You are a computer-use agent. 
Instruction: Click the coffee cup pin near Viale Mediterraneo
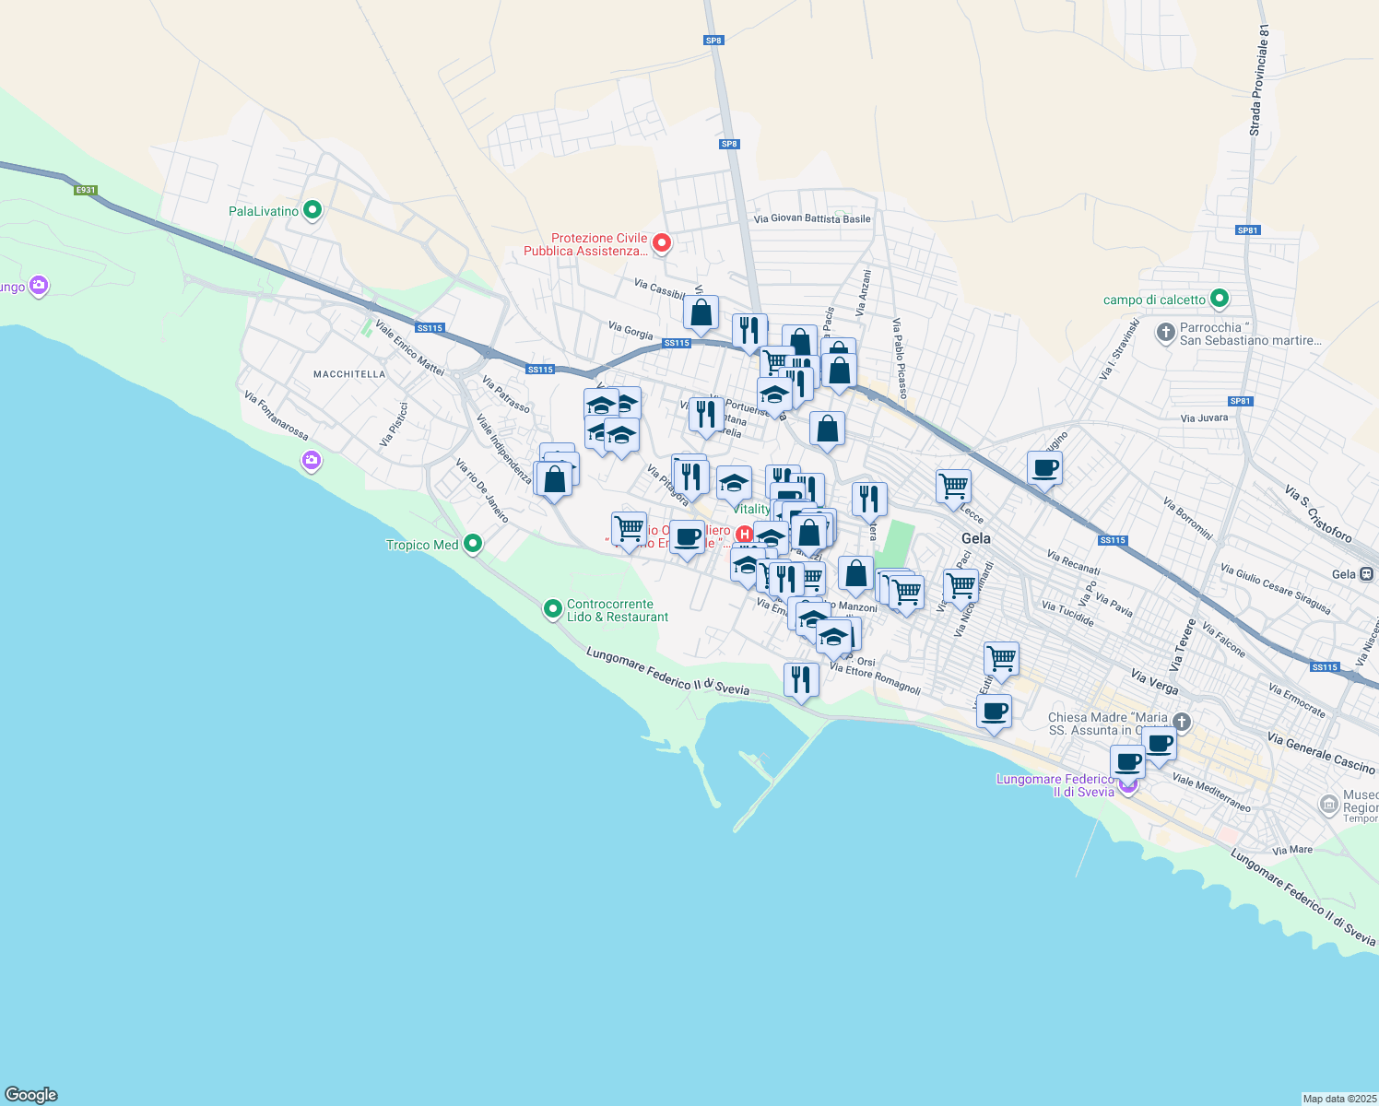(1160, 744)
